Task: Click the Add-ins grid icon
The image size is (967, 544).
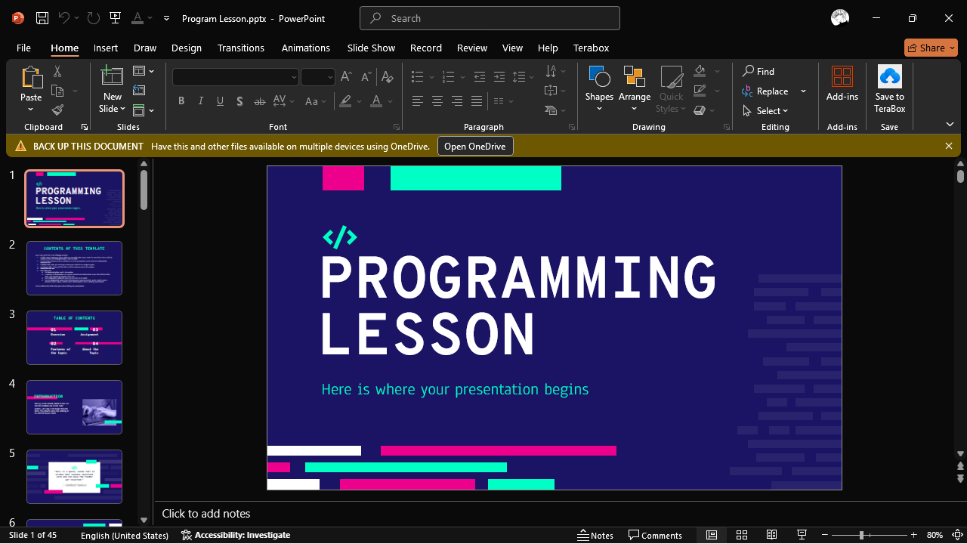Action: 842,76
